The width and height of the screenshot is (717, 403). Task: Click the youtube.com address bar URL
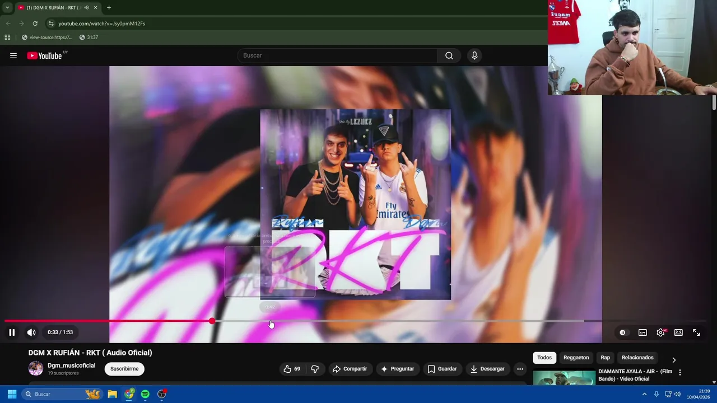point(101,24)
